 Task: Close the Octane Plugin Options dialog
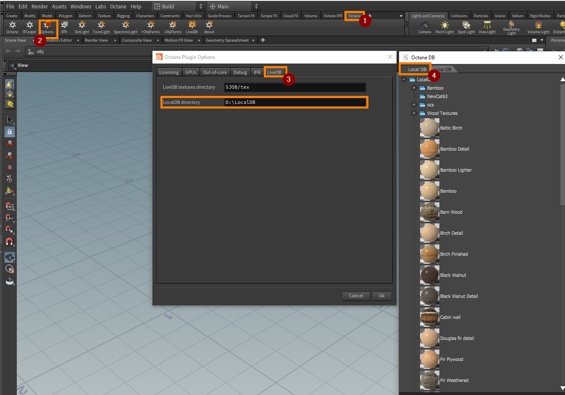pos(390,57)
